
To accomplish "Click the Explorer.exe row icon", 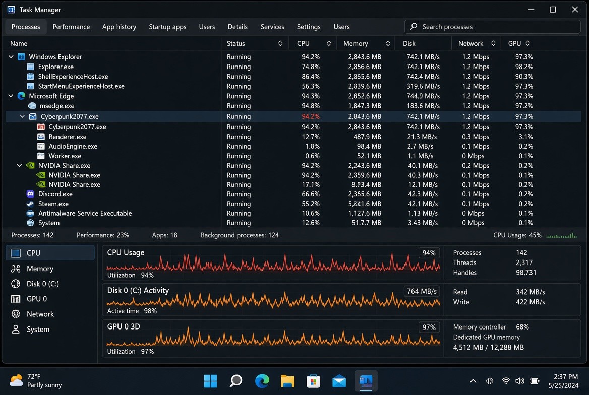I will click(x=31, y=67).
